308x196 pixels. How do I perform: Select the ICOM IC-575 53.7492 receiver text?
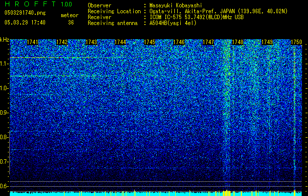[196, 17]
